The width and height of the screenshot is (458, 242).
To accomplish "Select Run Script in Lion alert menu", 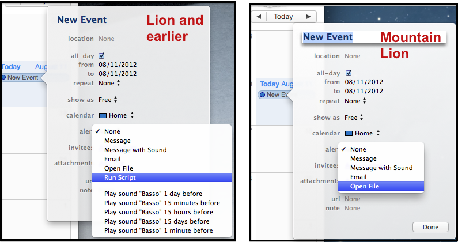I will tap(162, 177).
